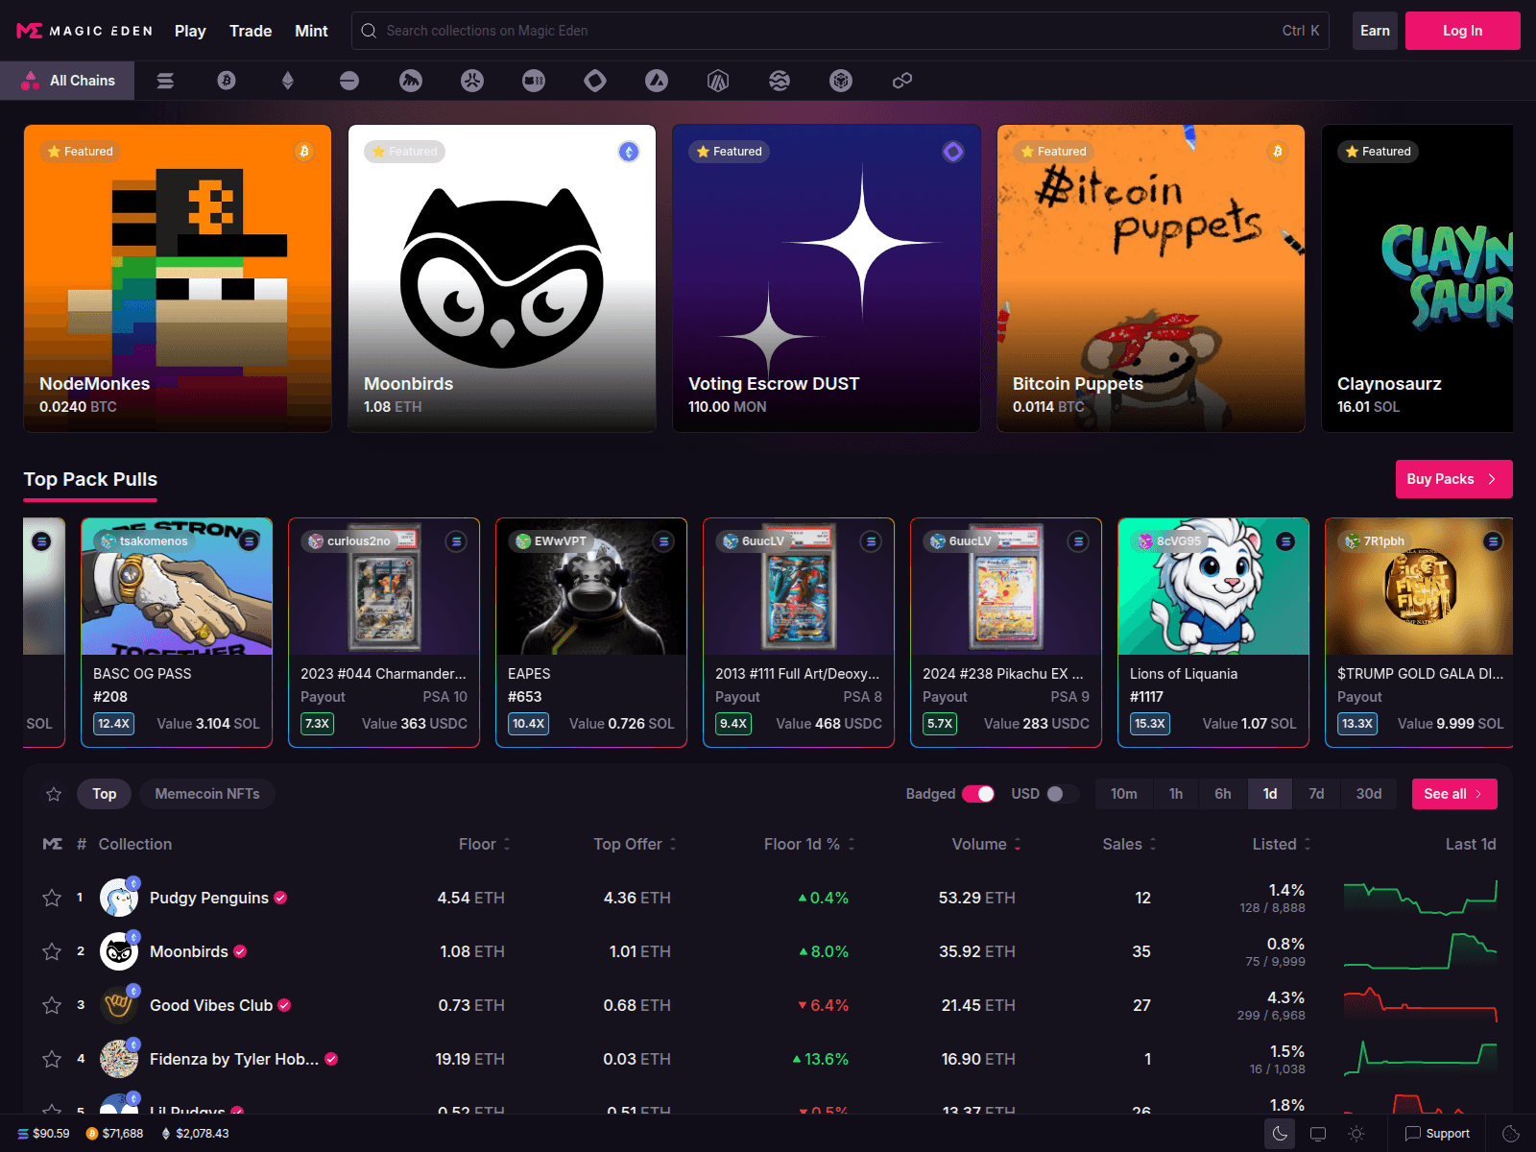Open Pudgy Penguins collection avatar
Viewport: 1536px width, 1152px height.
[119, 898]
